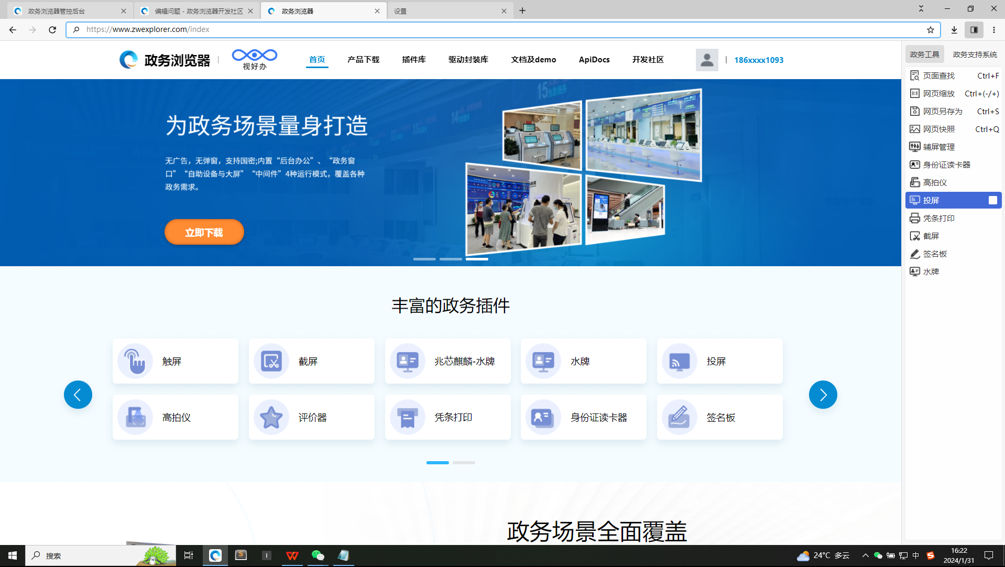The height and width of the screenshot is (567, 1005).
Task: Open browser three-dot menu
Action: pyautogui.click(x=994, y=30)
